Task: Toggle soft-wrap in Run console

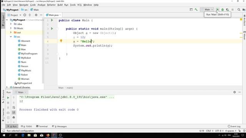Action: (x=14, y=107)
